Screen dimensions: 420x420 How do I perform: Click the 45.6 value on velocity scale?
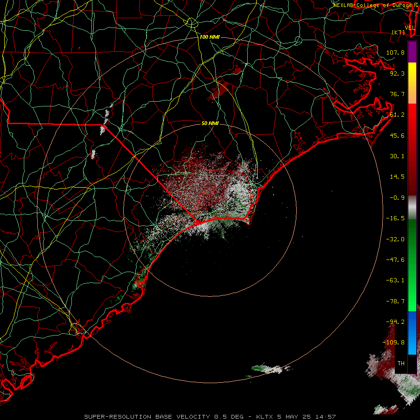coord(397,135)
